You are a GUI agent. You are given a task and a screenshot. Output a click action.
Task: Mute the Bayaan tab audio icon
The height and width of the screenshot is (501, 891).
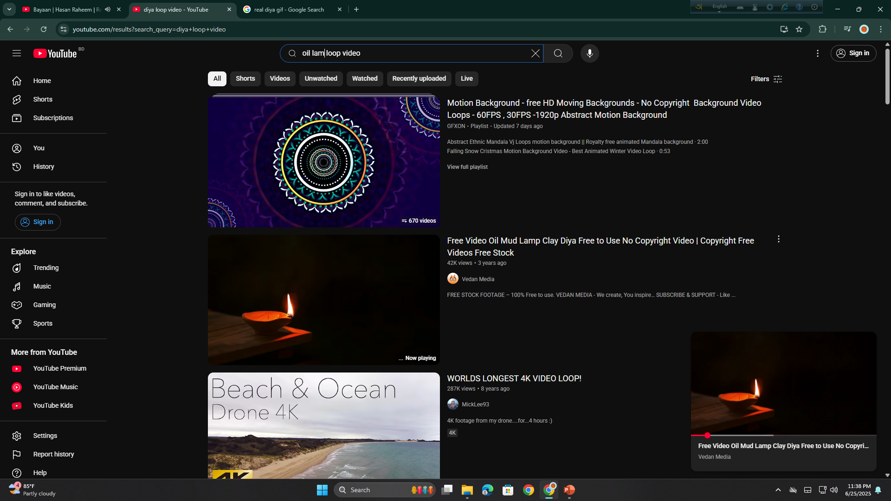108,9
